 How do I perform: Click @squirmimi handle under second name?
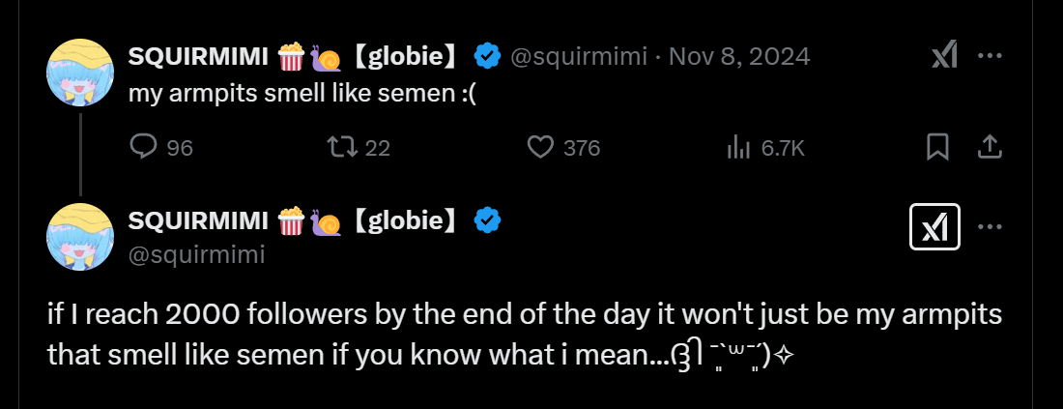coord(197,254)
